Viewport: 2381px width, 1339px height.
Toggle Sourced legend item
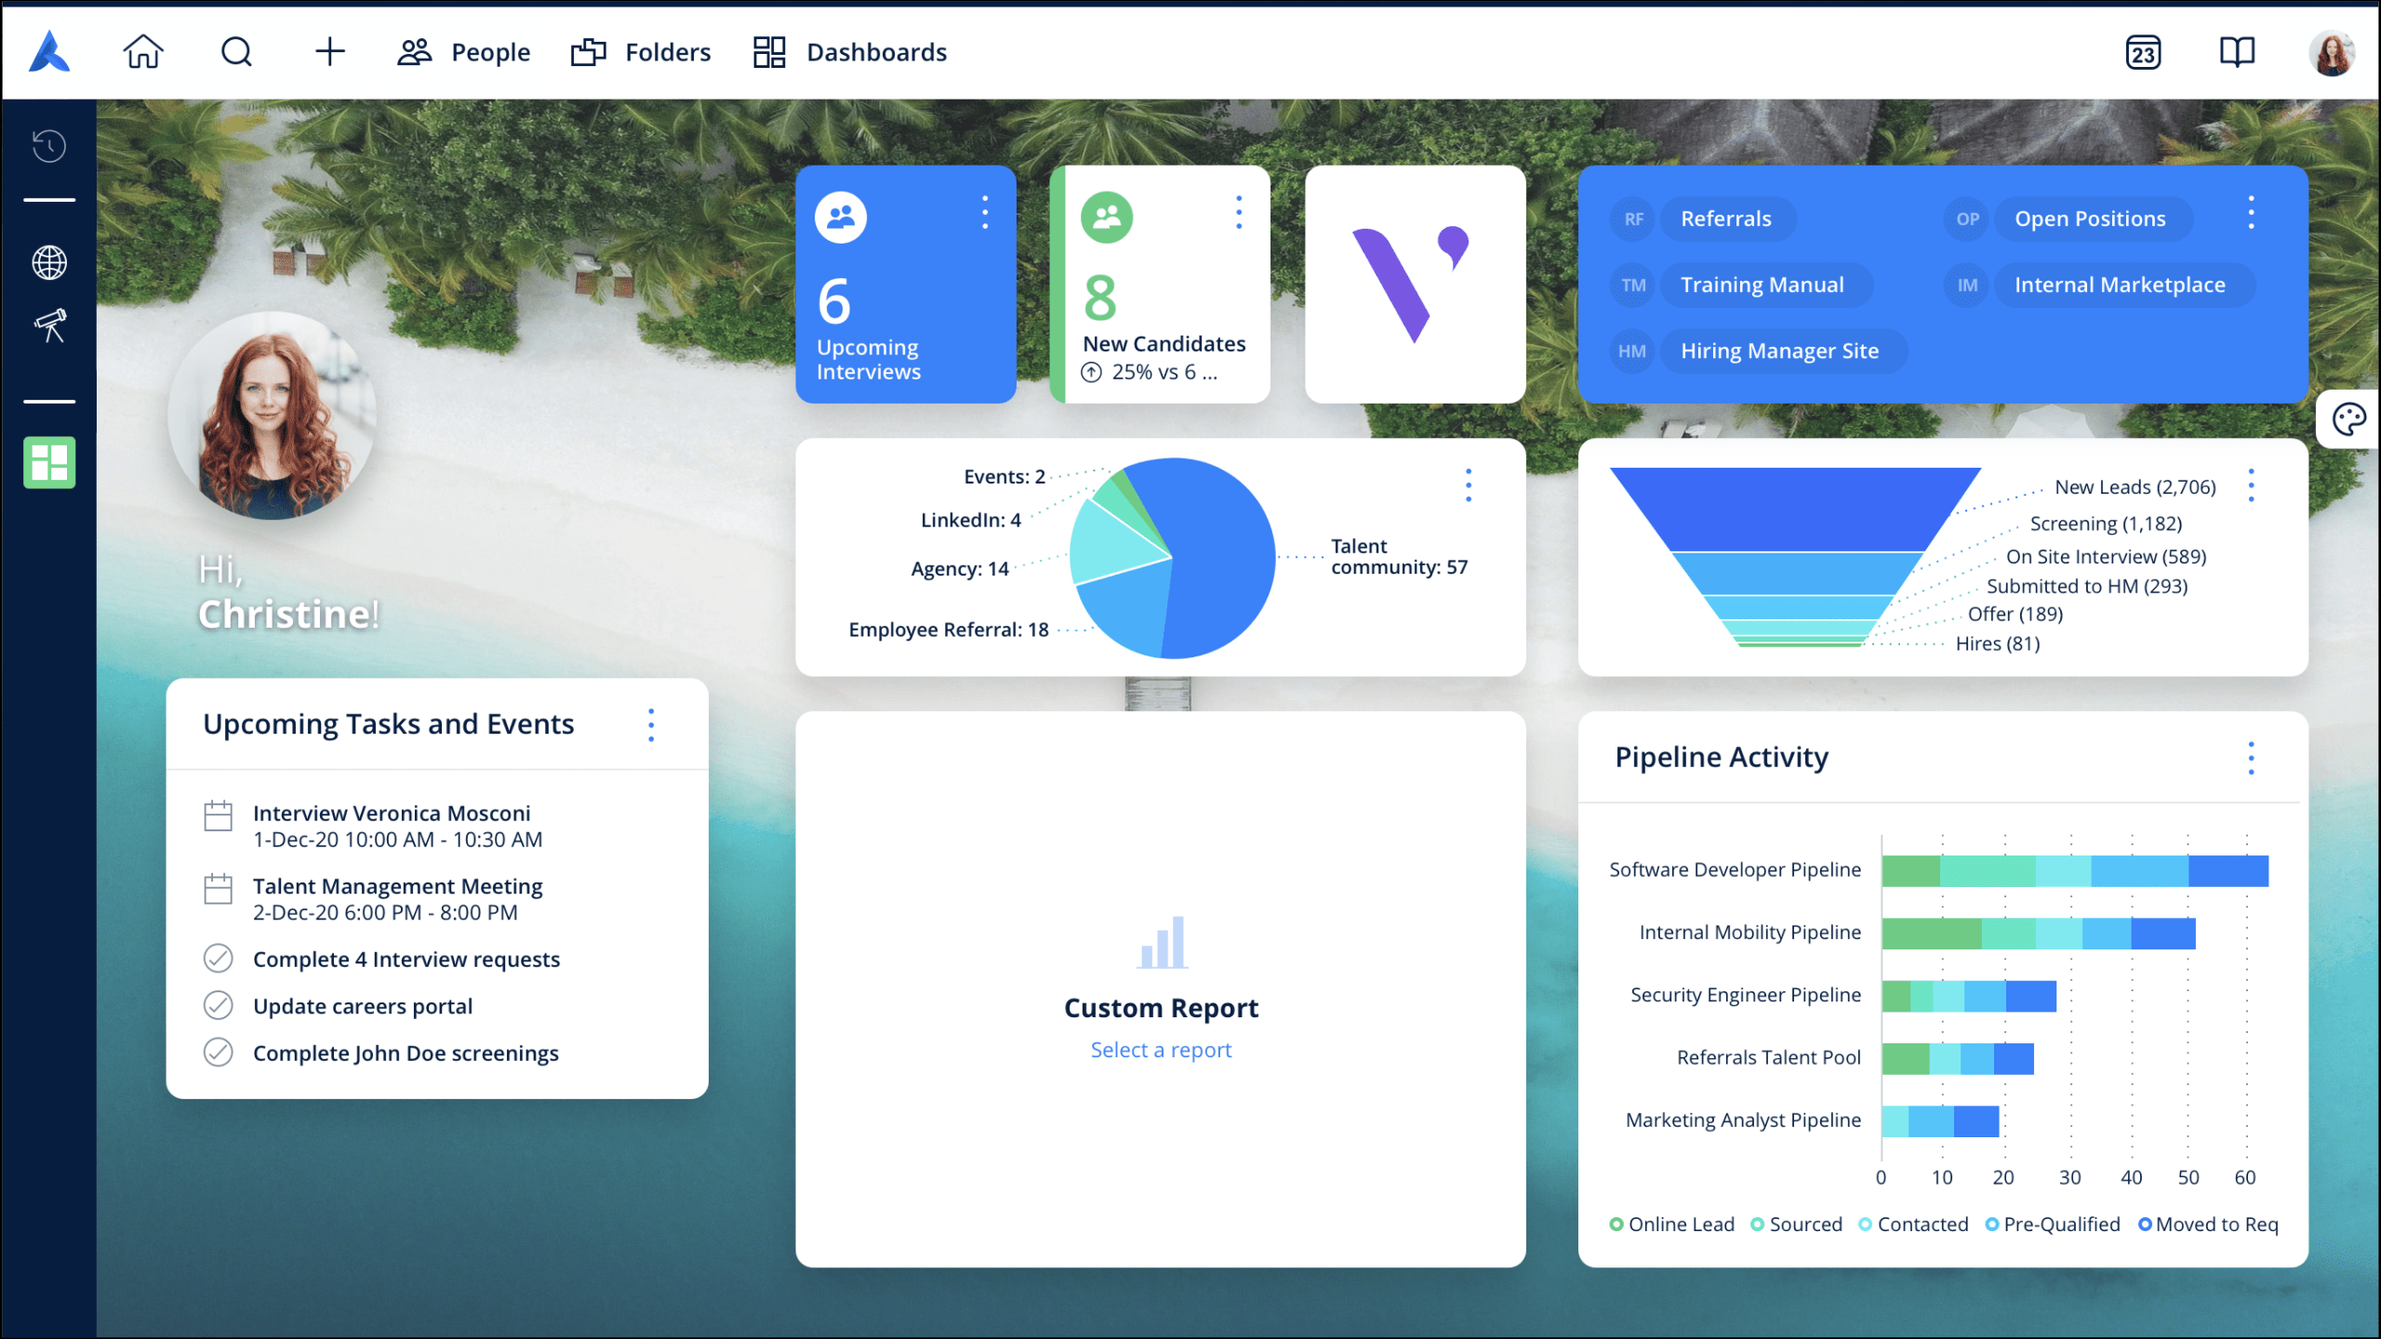pyautogui.click(x=1796, y=1224)
